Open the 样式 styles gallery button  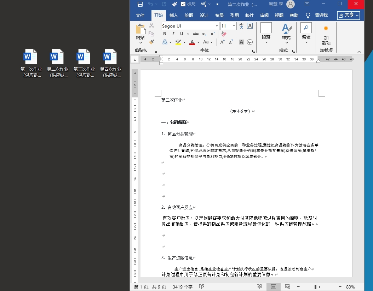[x=286, y=34]
